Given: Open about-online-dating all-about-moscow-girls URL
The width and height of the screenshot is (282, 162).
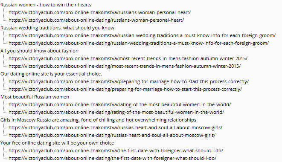Looking at the screenshot, I should coord(112,135).
